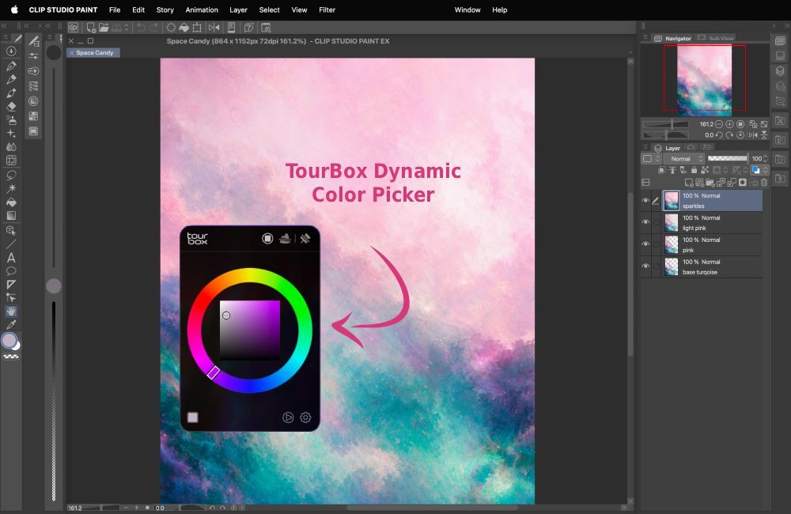Create a new canvas from command bar
Image resolution: width=791 pixels, height=514 pixels.
pos(91,27)
